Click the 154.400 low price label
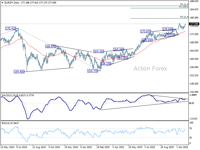This screenshot has height=150, width=200. 19,71
